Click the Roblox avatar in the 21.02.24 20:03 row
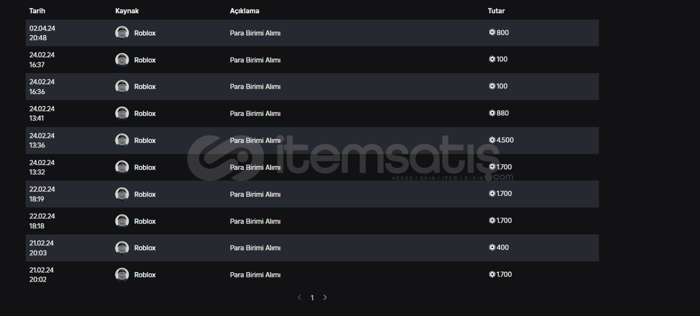 point(122,248)
